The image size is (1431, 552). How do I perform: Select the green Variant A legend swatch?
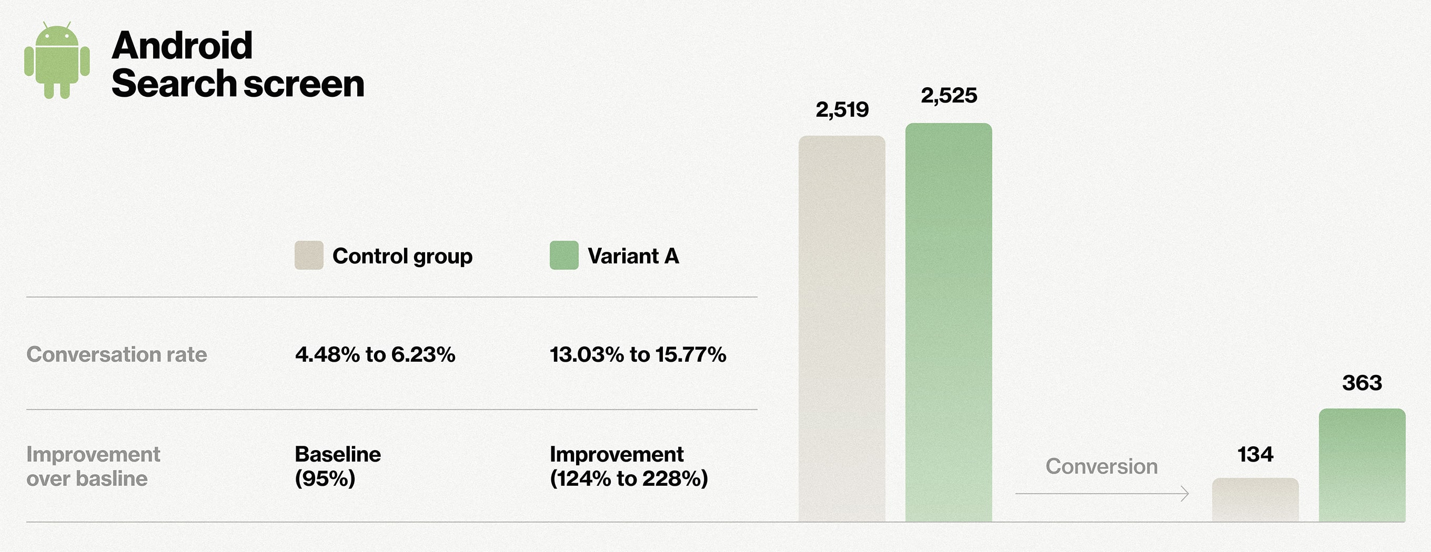tap(564, 255)
